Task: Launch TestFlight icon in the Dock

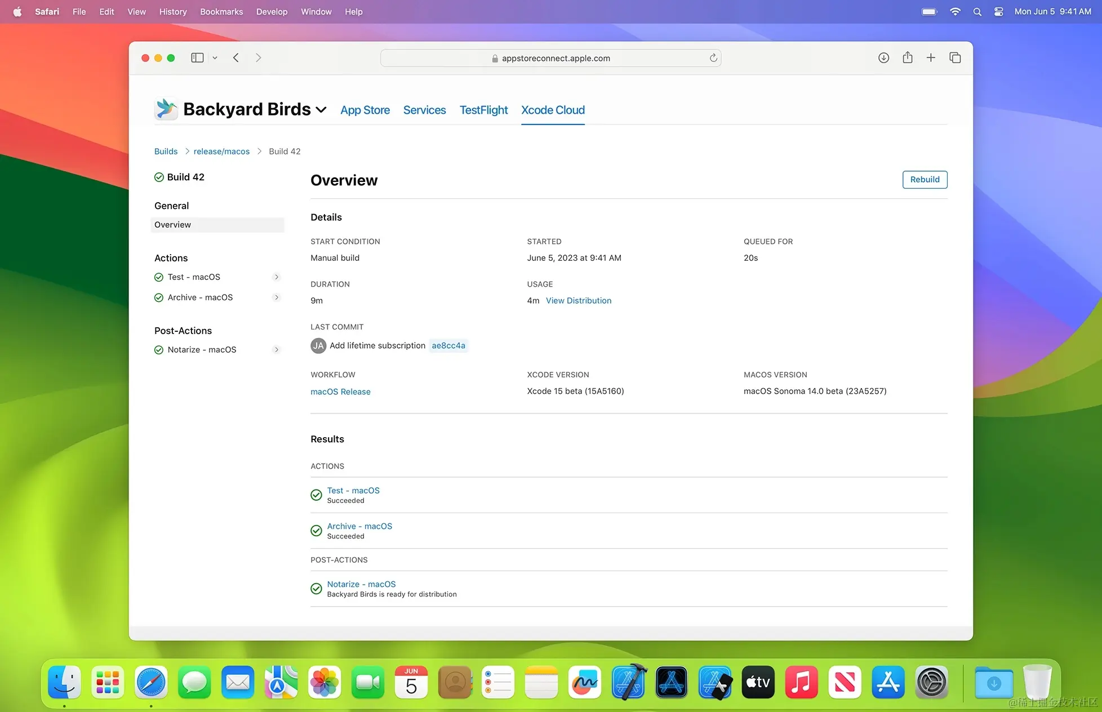Action: click(714, 682)
